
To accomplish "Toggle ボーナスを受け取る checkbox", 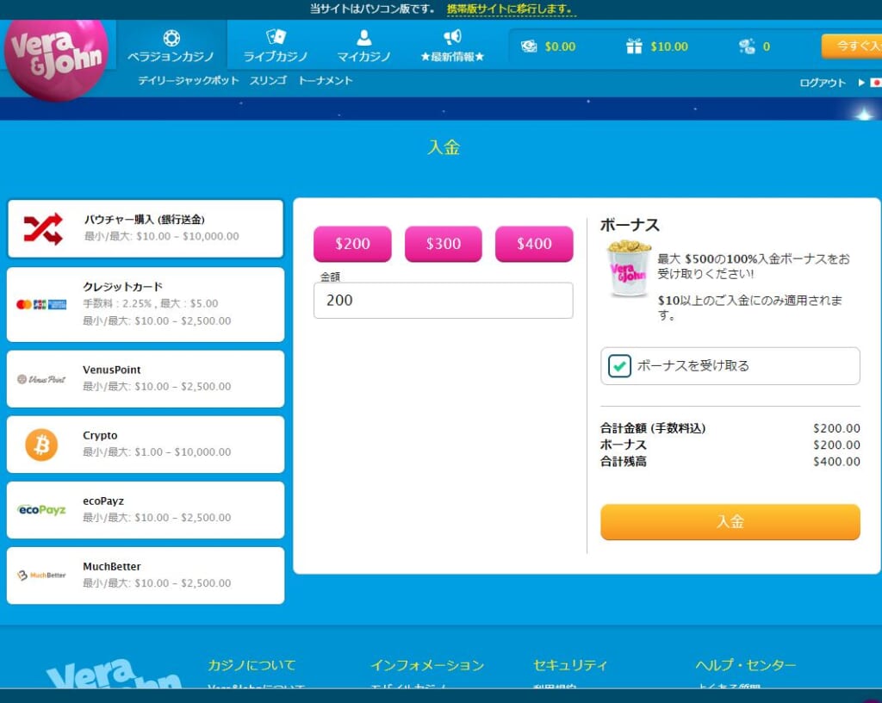I will (x=619, y=366).
